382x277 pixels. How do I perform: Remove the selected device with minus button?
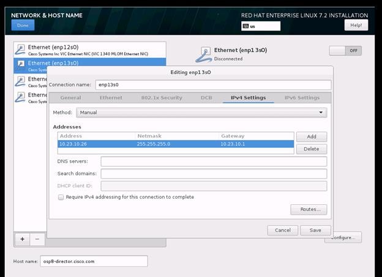37,239
